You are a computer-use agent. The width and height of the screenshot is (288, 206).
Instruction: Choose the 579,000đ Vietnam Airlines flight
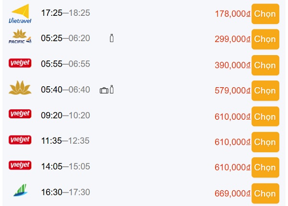pos(265,91)
